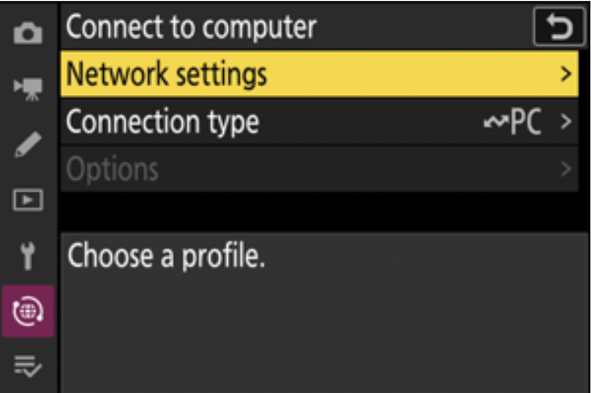Open the My Menu checklist icon
591x393 pixels.
tap(28, 366)
